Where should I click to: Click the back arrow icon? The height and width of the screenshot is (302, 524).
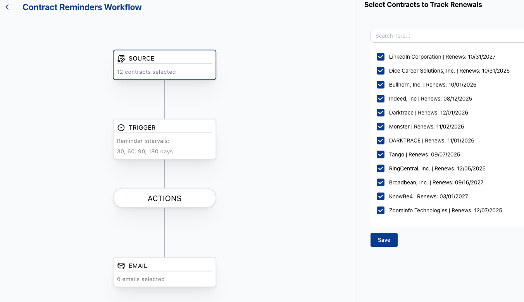coord(7,7)
